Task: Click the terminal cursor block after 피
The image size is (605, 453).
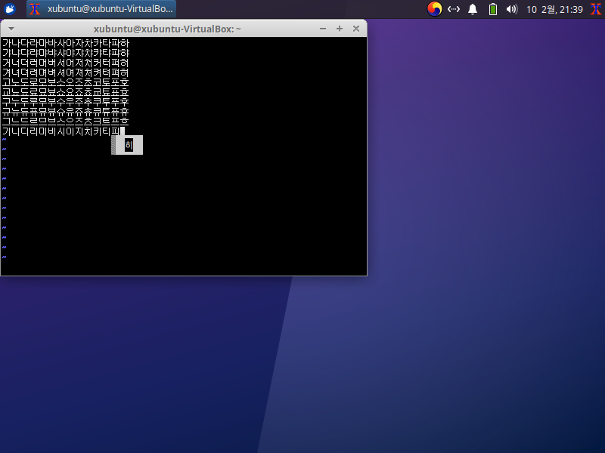Action: pos(123,131)
